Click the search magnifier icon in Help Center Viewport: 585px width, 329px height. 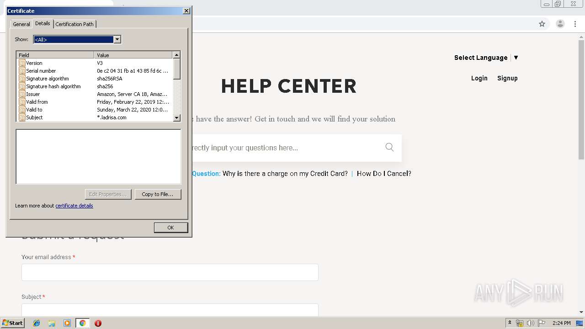(x=389, y=147)
